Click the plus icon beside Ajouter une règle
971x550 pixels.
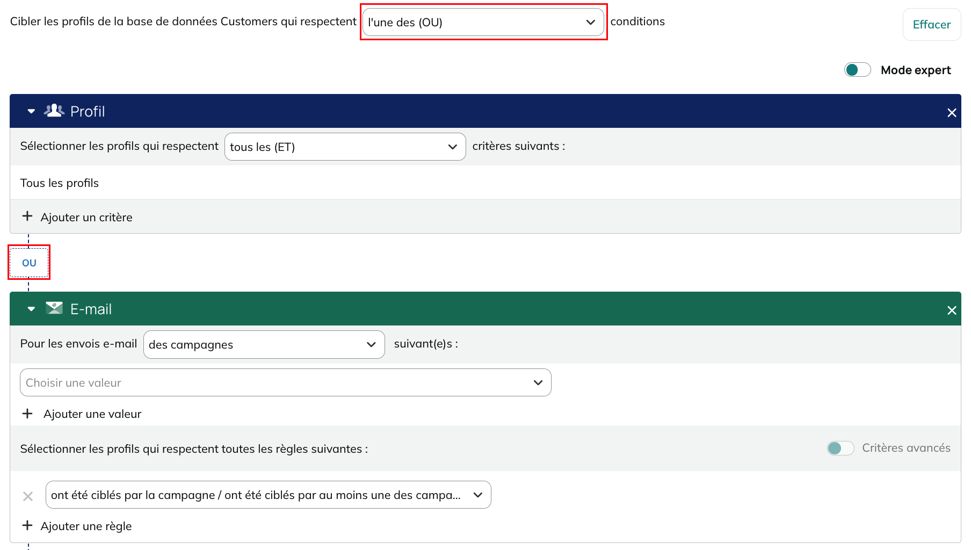(27, 525)
